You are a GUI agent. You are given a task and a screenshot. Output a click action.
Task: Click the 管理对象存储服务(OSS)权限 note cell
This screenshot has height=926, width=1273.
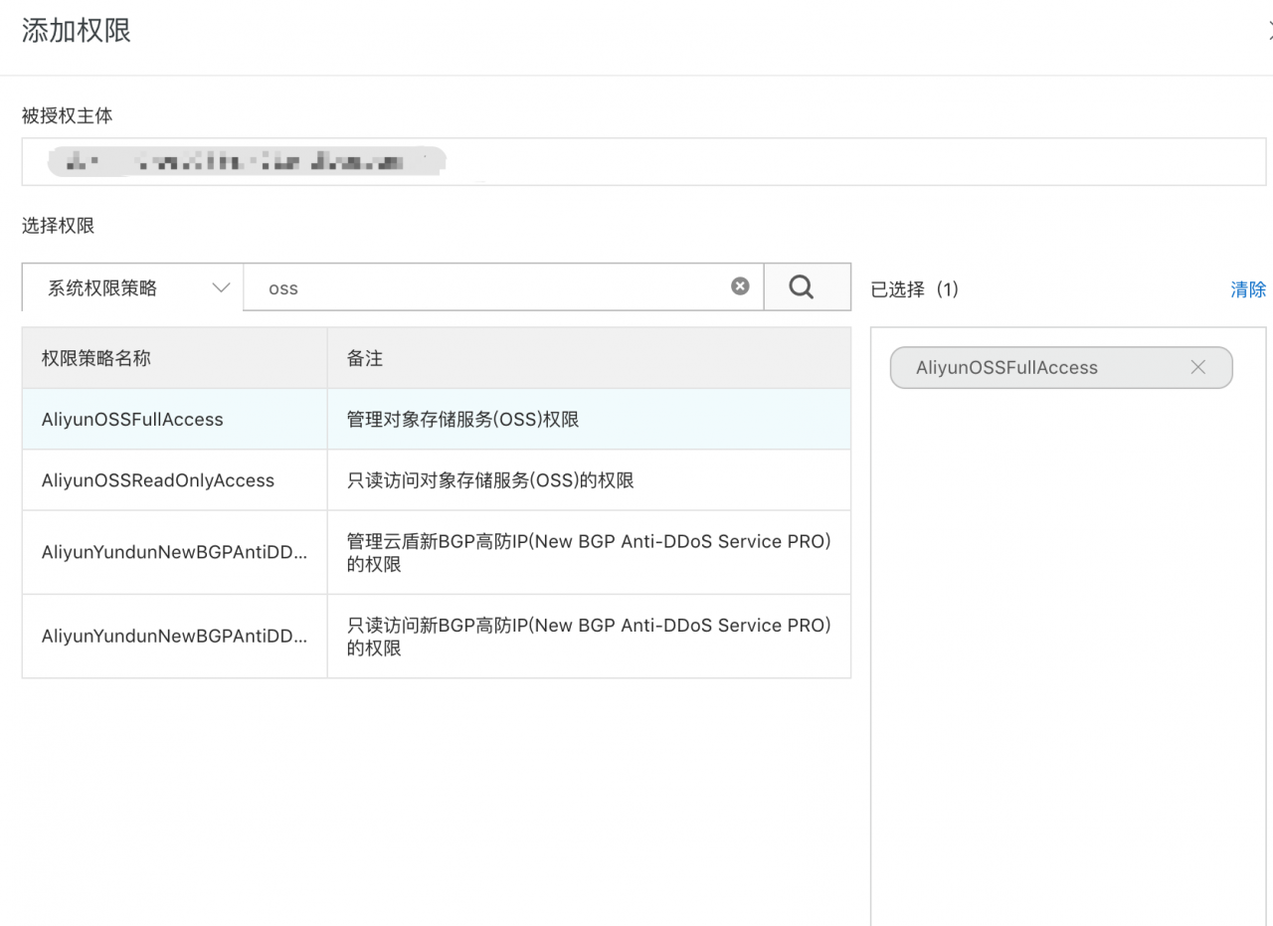[589, 419]
